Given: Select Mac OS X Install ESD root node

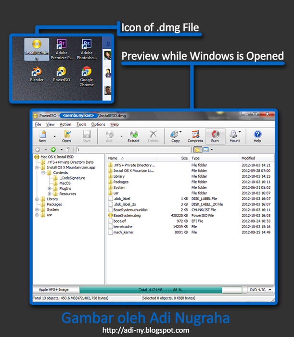Looking at the screenshot, I should click(x=57, y=157).
